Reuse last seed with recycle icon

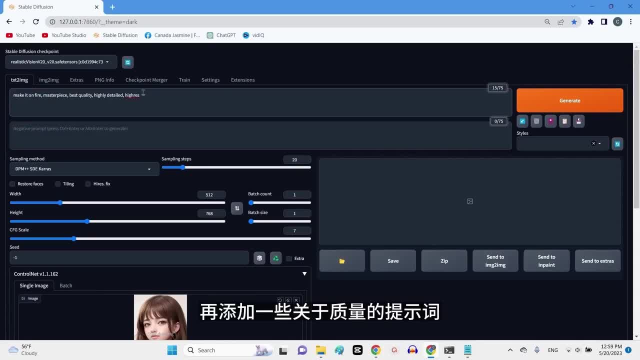(x=275, y=258)
